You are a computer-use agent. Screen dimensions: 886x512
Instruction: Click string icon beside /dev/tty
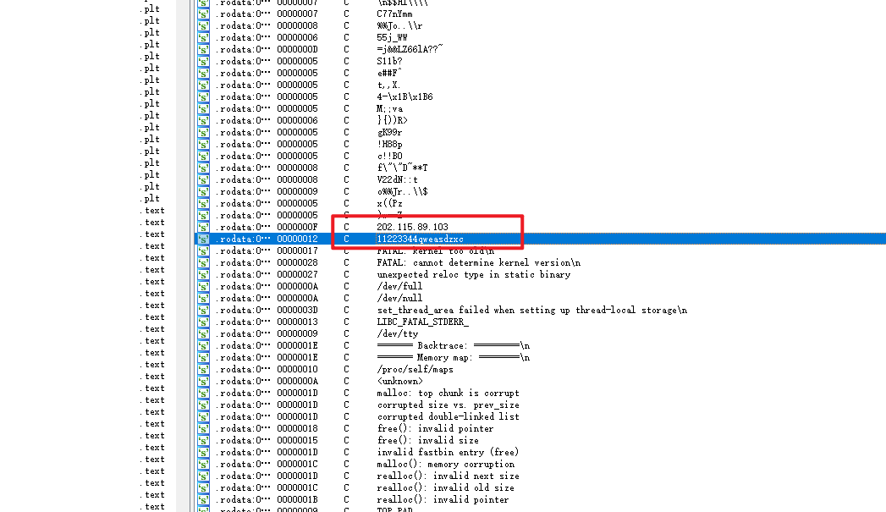coord(203,334)
